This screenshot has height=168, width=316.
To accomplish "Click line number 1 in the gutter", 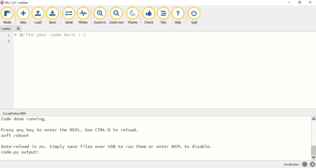I will 9,35.
